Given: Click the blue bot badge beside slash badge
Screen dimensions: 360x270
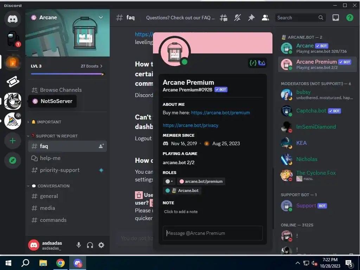Looking at the screenshot, I should click(262, 63).
